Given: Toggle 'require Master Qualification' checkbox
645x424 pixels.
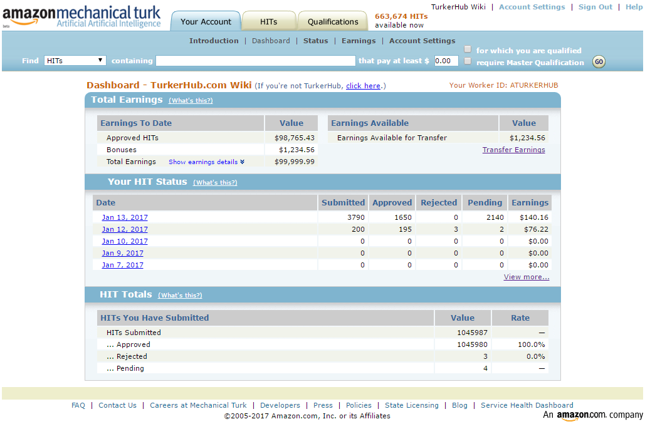Looking at the screenshot, I should point(468,61).
